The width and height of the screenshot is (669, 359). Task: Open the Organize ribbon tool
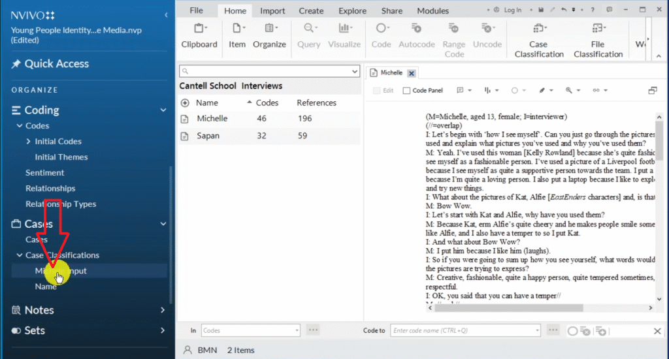[269, 35]
